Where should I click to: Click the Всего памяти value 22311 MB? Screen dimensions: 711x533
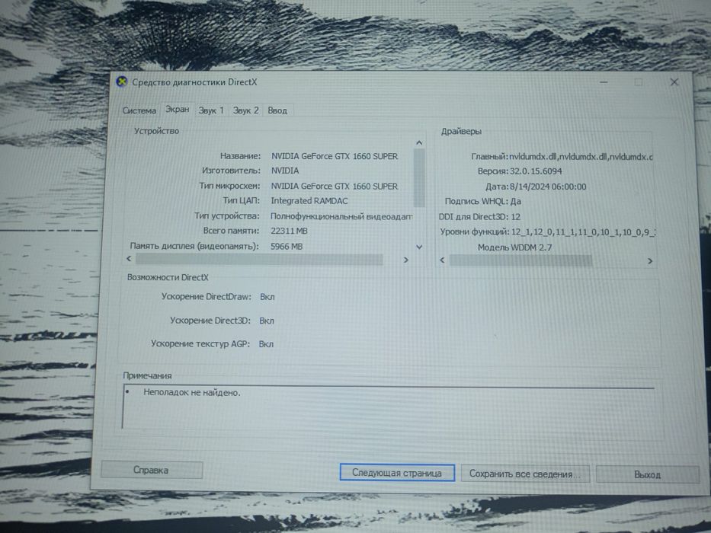coord(289,231)
